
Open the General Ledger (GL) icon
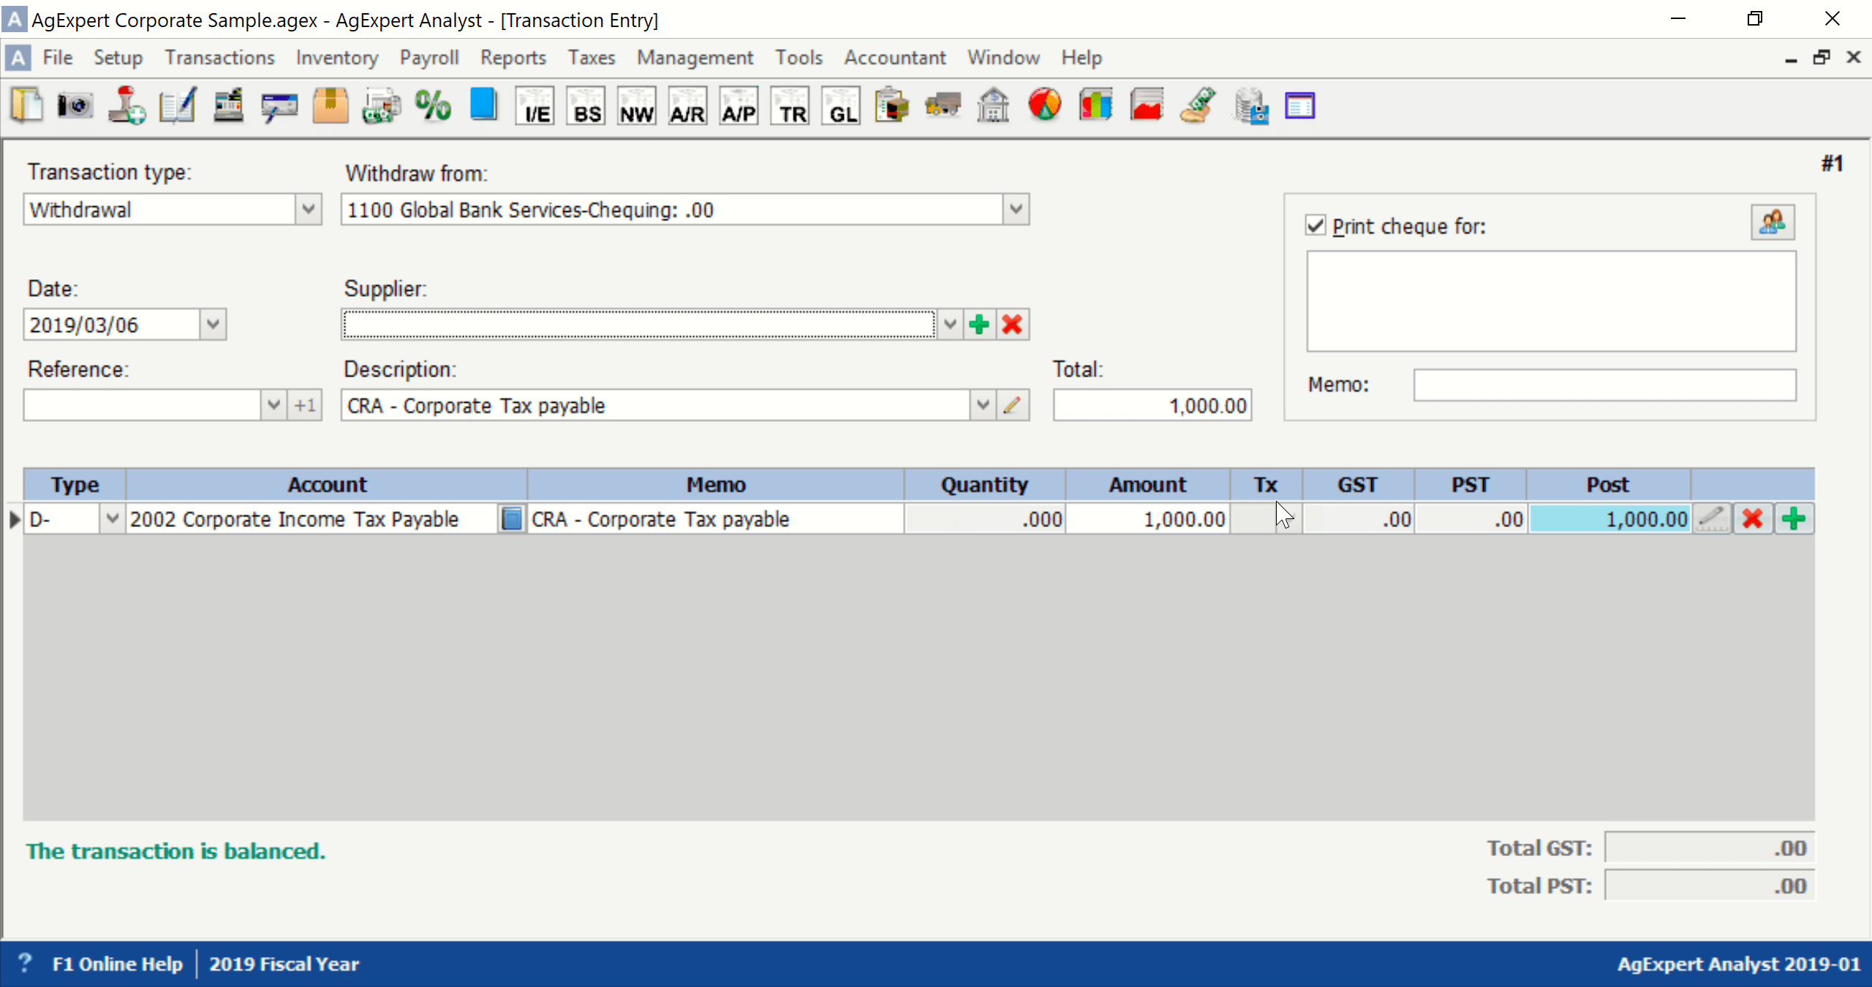839,105
